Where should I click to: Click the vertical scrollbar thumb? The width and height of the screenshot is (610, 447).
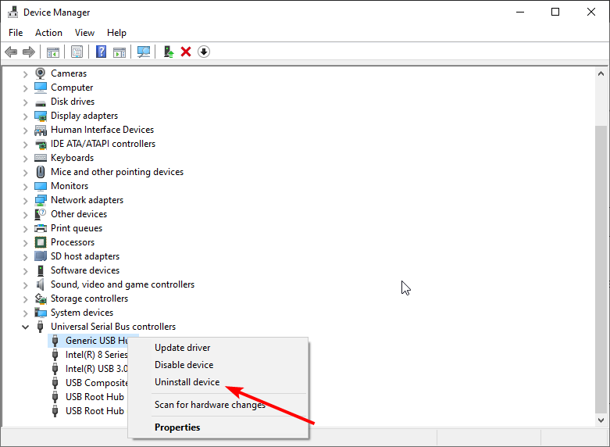tap(601, 269)
